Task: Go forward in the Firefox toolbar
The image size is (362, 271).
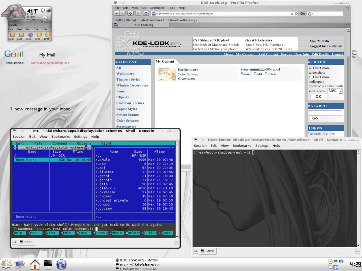Action: click(122, 13)
